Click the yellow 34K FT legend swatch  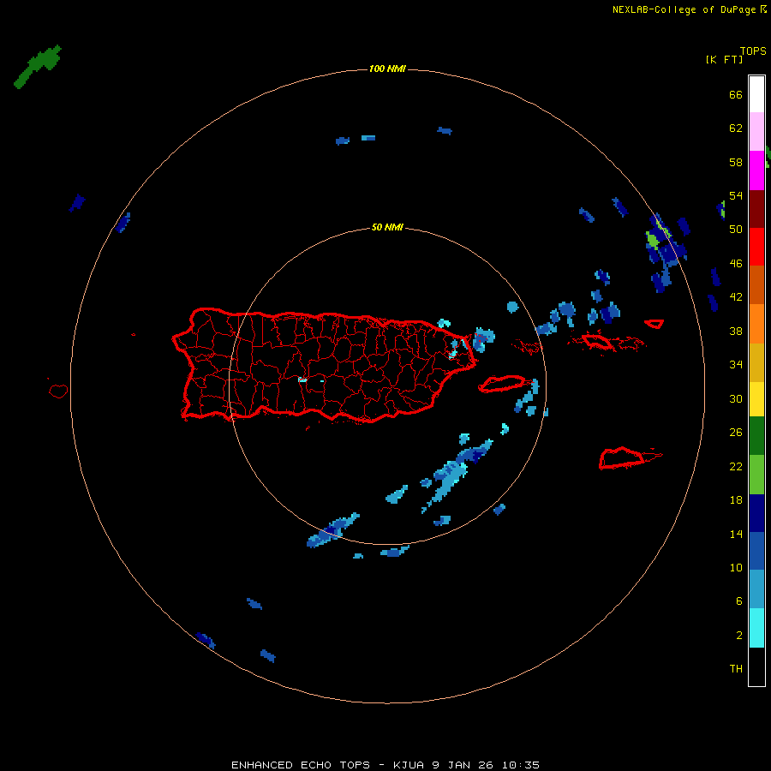click(756, 399)
